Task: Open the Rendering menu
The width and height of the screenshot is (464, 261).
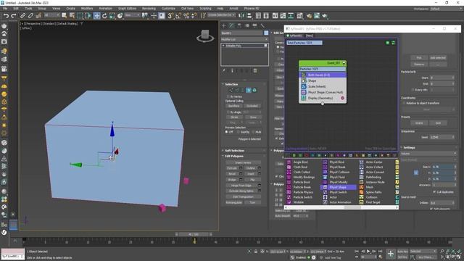Action: pos(149,8)
